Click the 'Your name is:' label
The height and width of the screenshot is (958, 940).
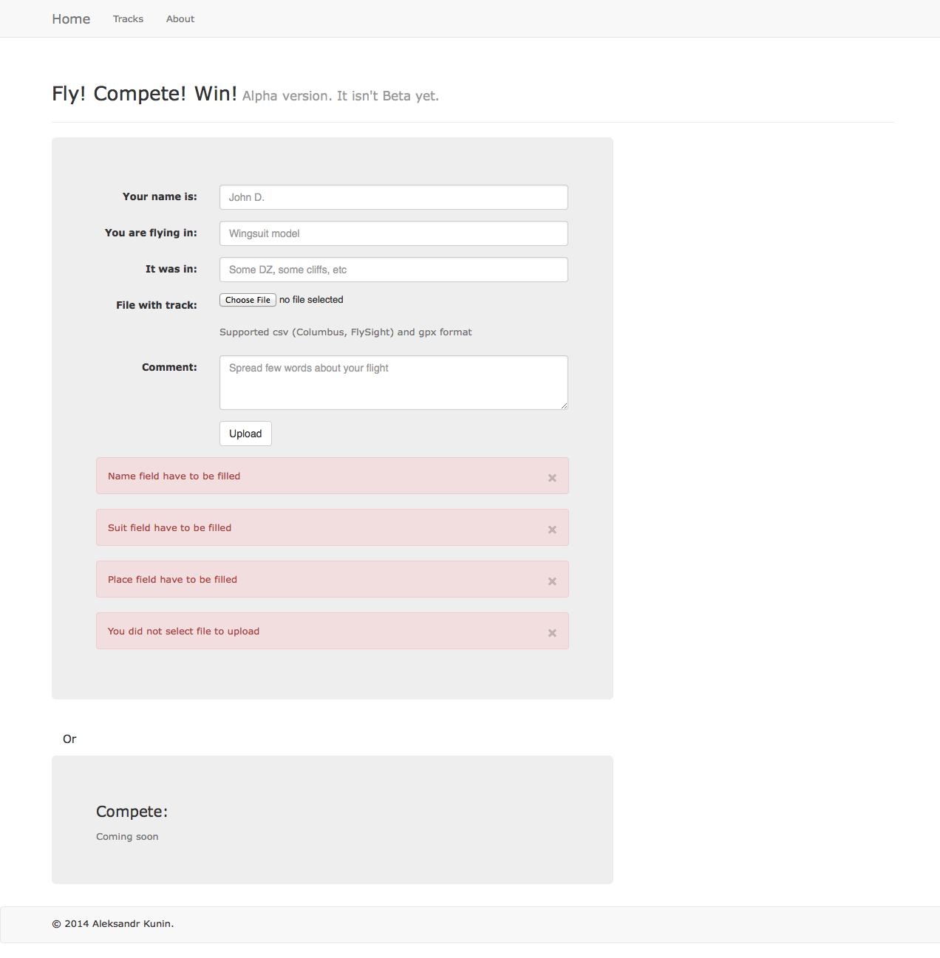[160, 196]
